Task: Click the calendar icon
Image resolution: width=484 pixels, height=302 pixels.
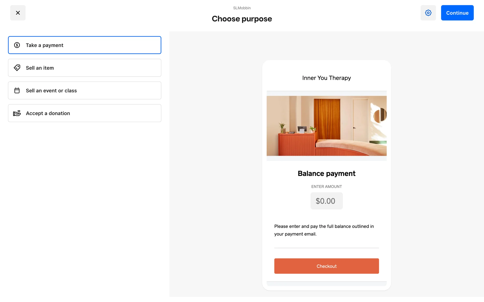Action: 17,91
